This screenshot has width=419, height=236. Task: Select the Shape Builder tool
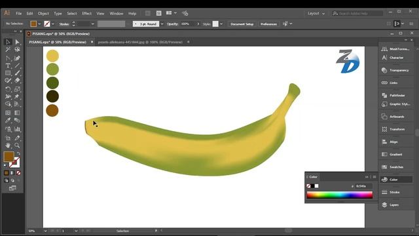click(x=8, y=104)
